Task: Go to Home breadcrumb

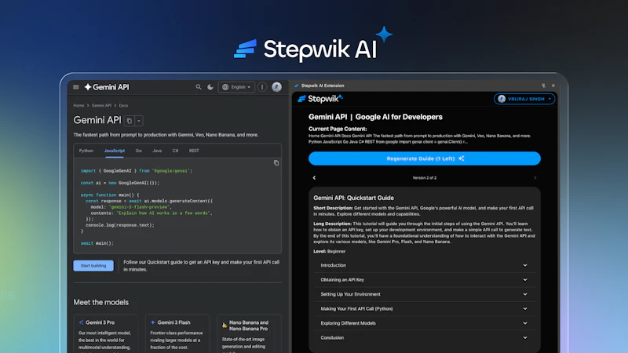Action: click(x=78, y=106)
